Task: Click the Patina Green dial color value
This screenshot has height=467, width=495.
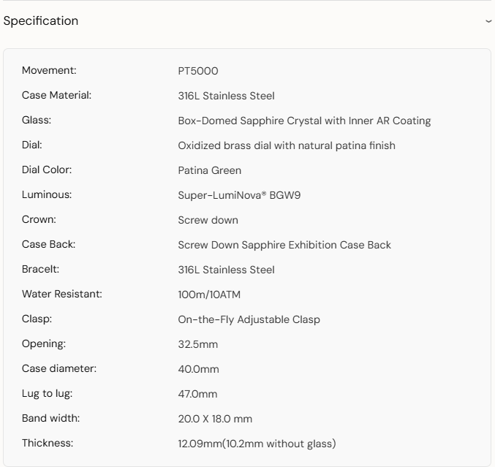Action: tap(209, 170)
